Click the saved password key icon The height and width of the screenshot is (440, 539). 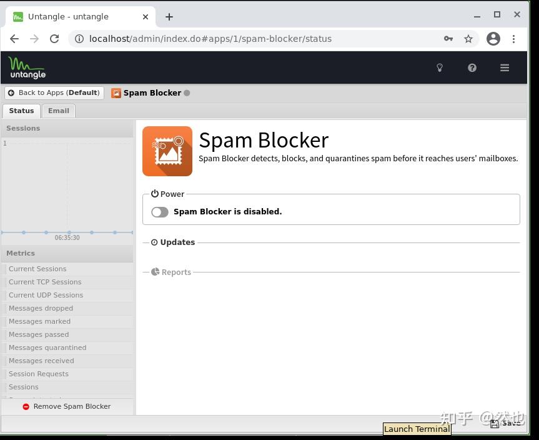tap(448, 39)
